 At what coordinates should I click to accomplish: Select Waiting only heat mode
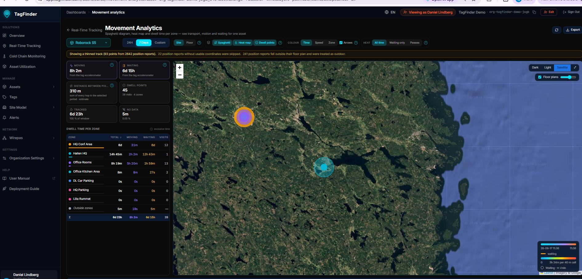click(x=397, y=43)
